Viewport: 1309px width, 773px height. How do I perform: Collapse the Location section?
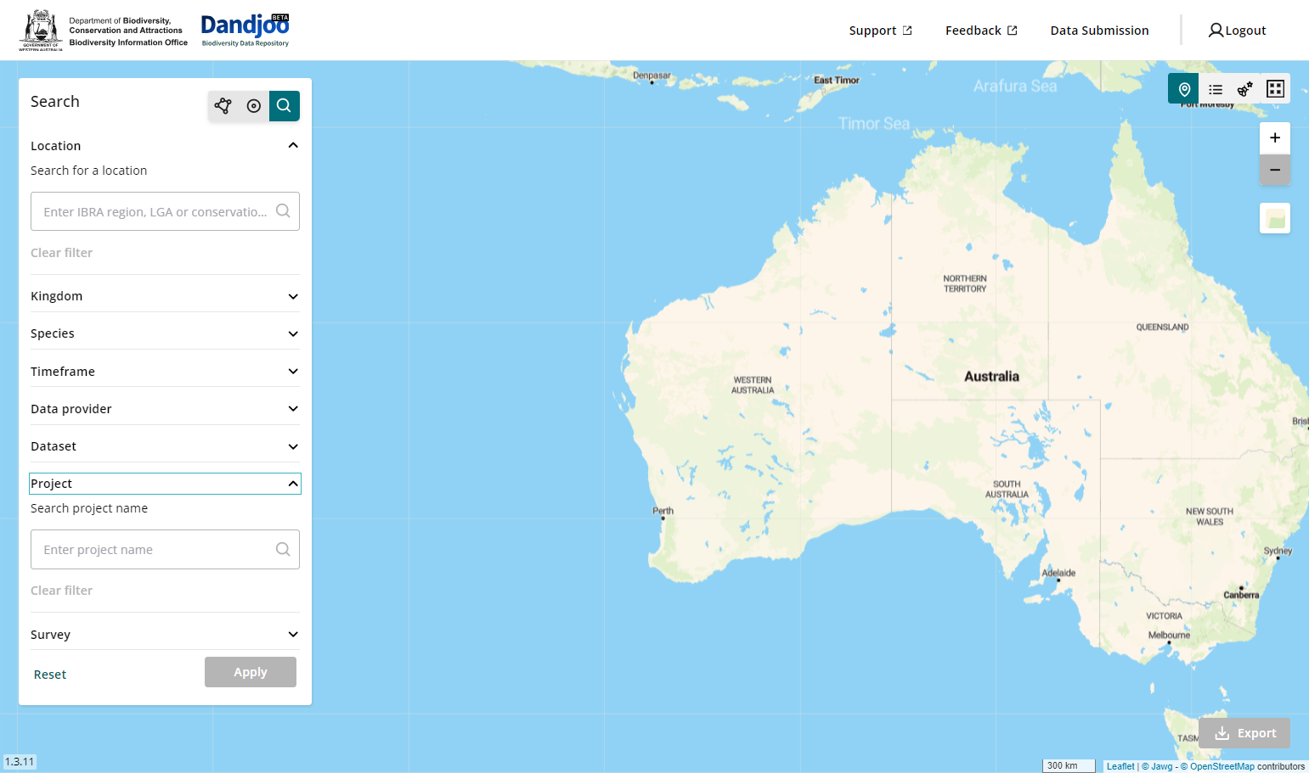point(165,146)
